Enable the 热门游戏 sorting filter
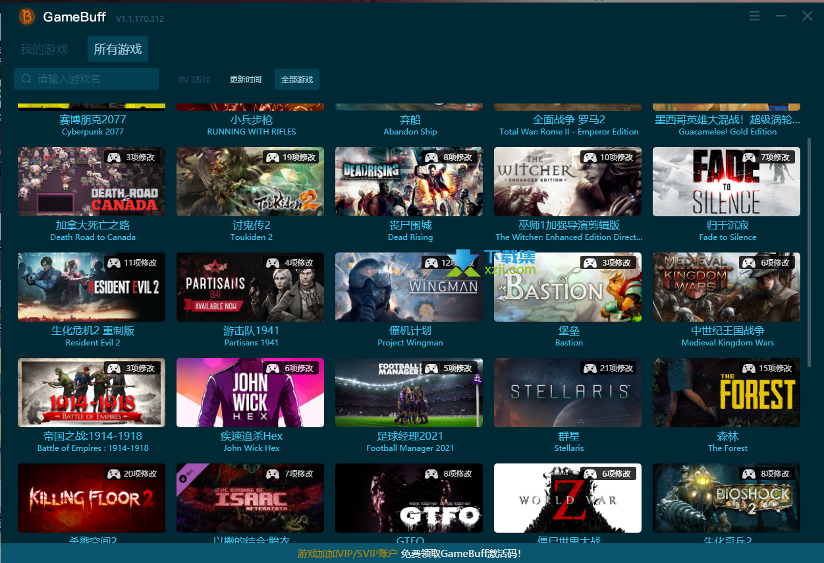 tap(194, 78)
